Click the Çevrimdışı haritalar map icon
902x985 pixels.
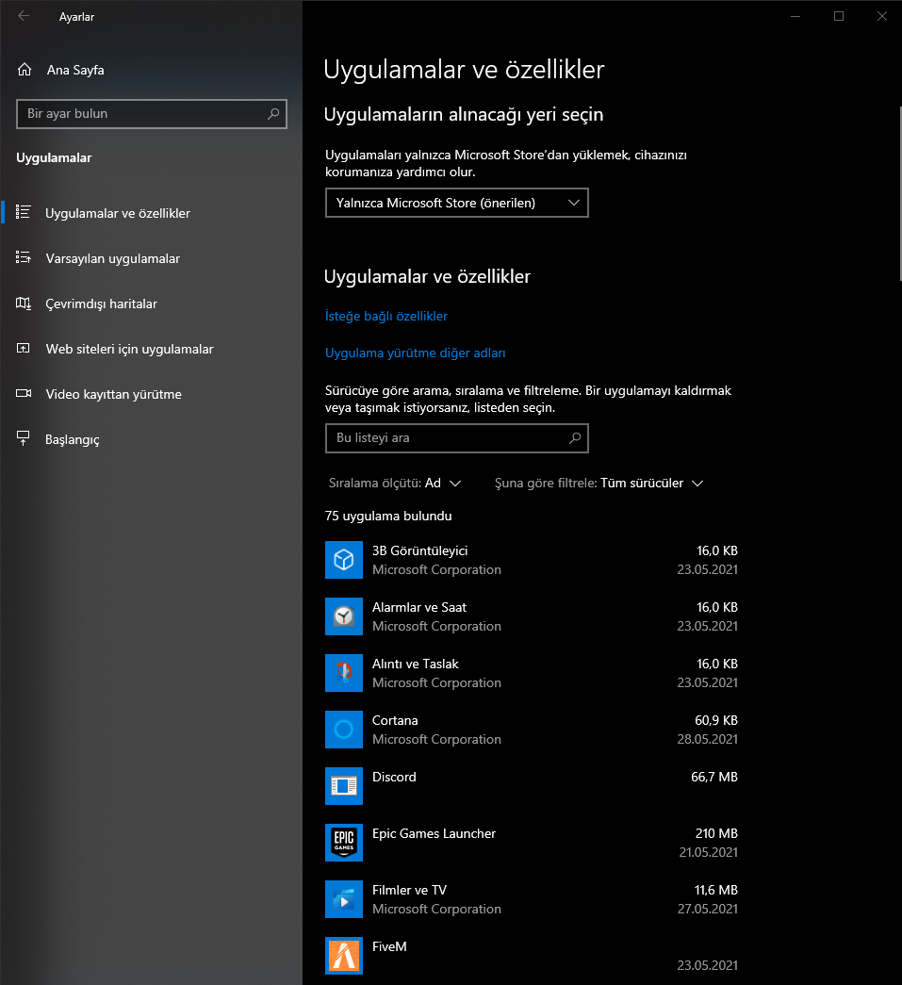24,304
